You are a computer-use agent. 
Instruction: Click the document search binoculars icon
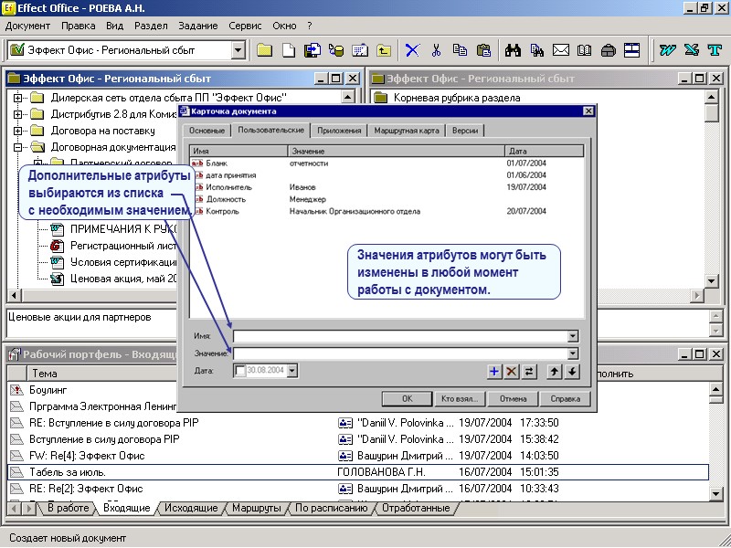coord(536,50)
